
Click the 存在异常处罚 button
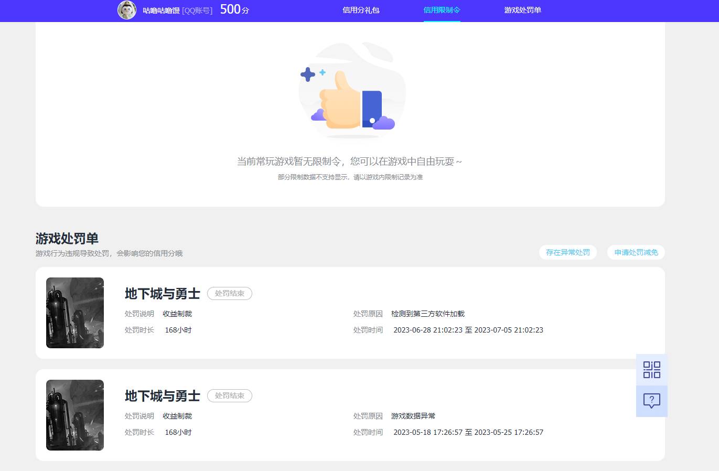click(568, 252)
